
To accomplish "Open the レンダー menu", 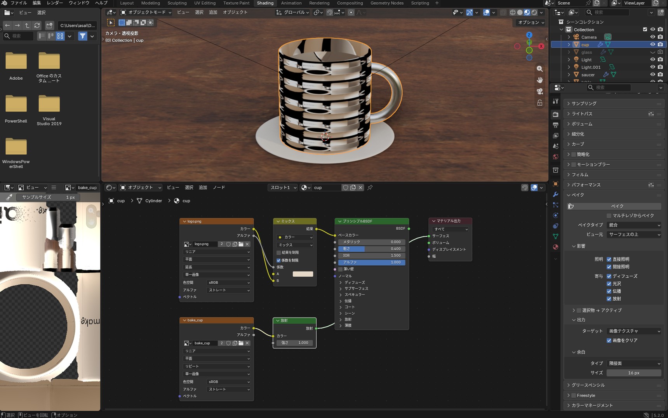I will click(55, 3).
